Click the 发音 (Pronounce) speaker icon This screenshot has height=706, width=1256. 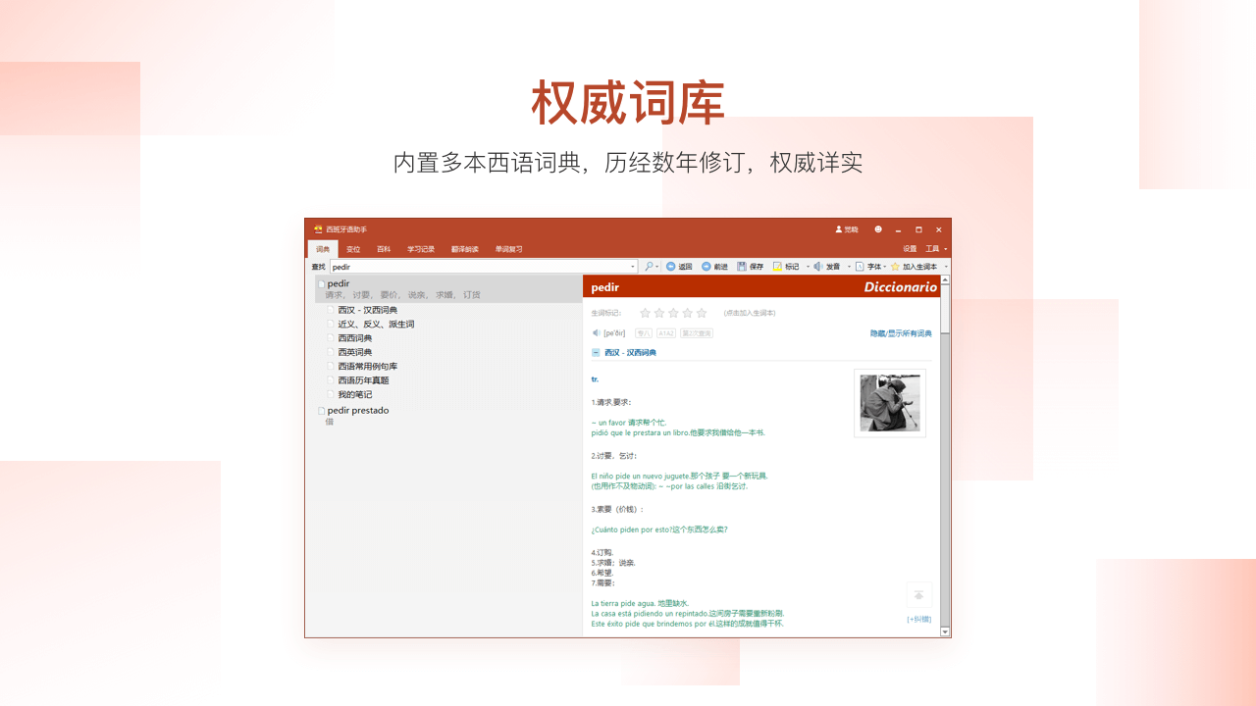[817, 266]
